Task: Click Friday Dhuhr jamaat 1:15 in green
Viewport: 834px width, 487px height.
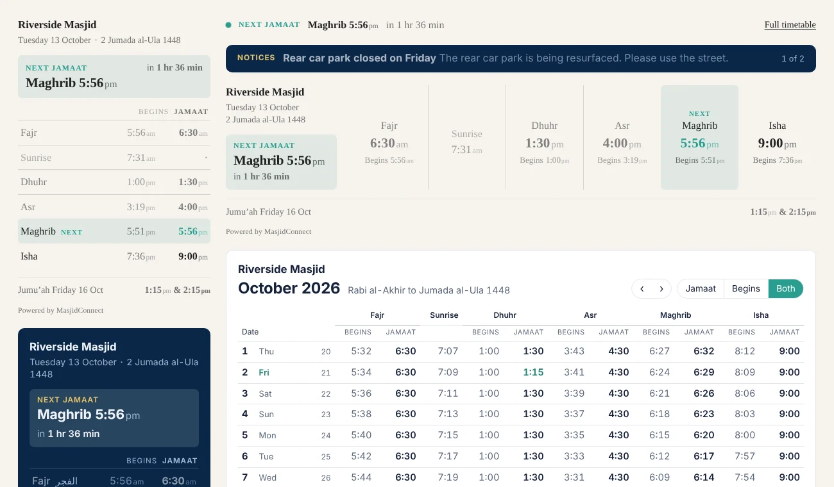Action: click(533, 372)
